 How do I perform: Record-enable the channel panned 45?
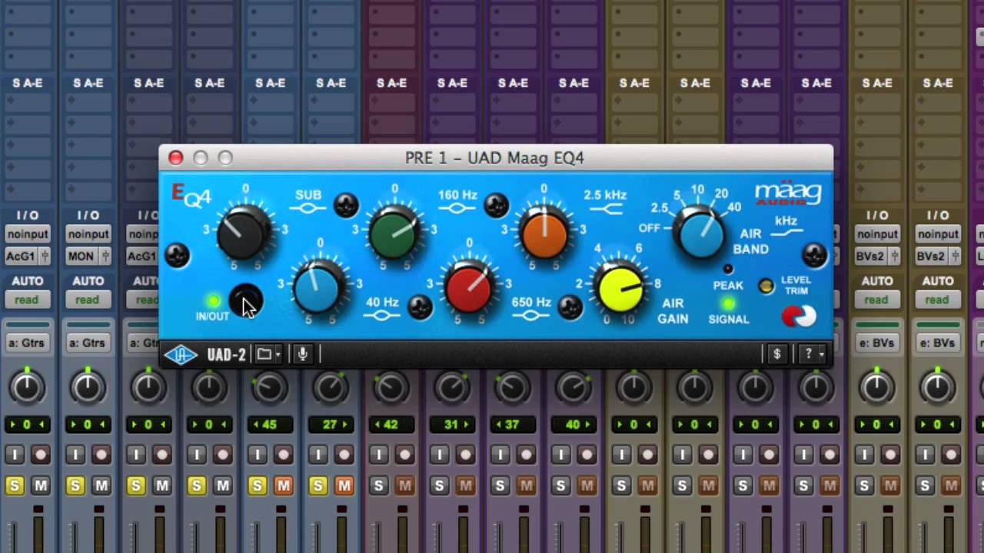(x=283, y=455)
